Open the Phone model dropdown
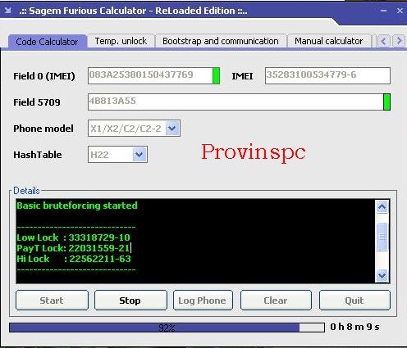 172,128
